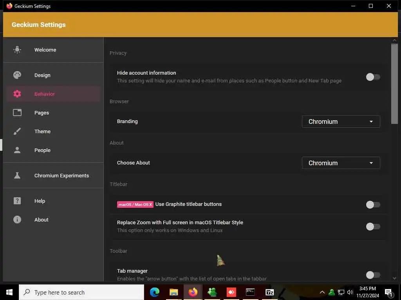Open Chromium Experiments section
Viewport: 401px width, 300px height.
coord(53,175)
